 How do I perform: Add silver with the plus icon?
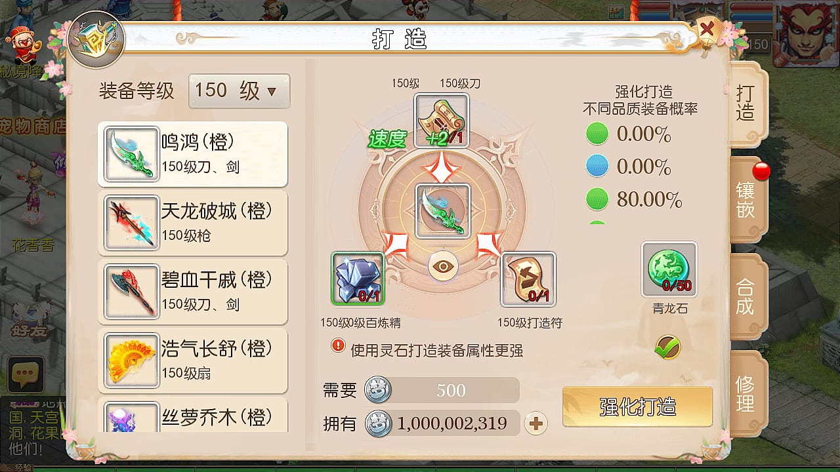[x=536, y=423]
